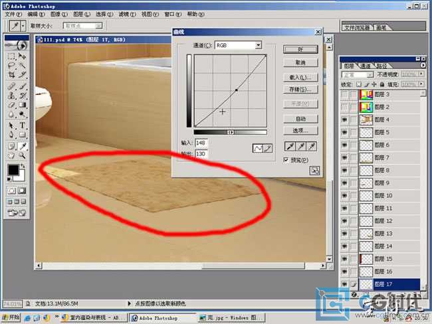Image resolution: width=432 pixels, height=324 pixels.
Task: Enable the lock transparent pixels option
Action: [358, 84]
